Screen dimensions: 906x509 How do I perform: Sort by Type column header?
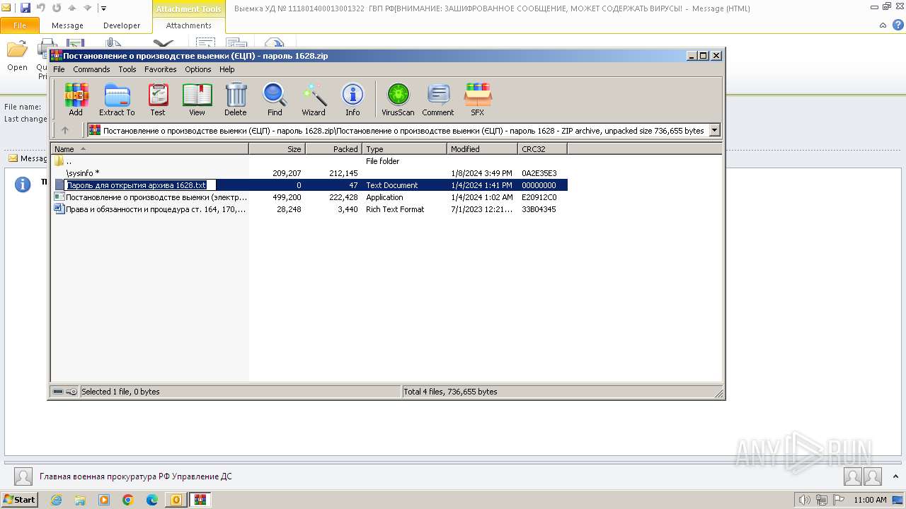point(405,149)
